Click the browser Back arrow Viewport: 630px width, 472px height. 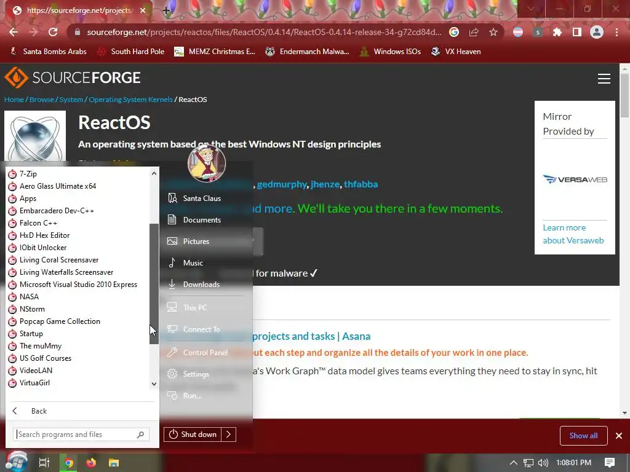click(14, 32)
